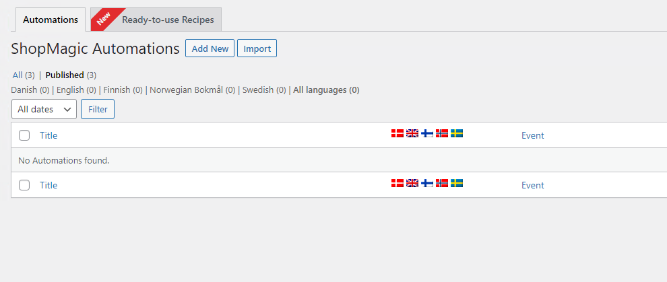Click the Danish flag in header row
667x282 pixels.
(x=398, y=133)
